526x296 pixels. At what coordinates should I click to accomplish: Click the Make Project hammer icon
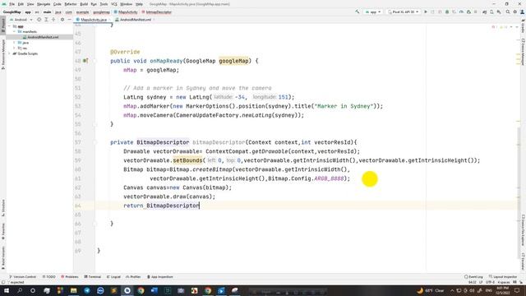(x=358, y=12)
